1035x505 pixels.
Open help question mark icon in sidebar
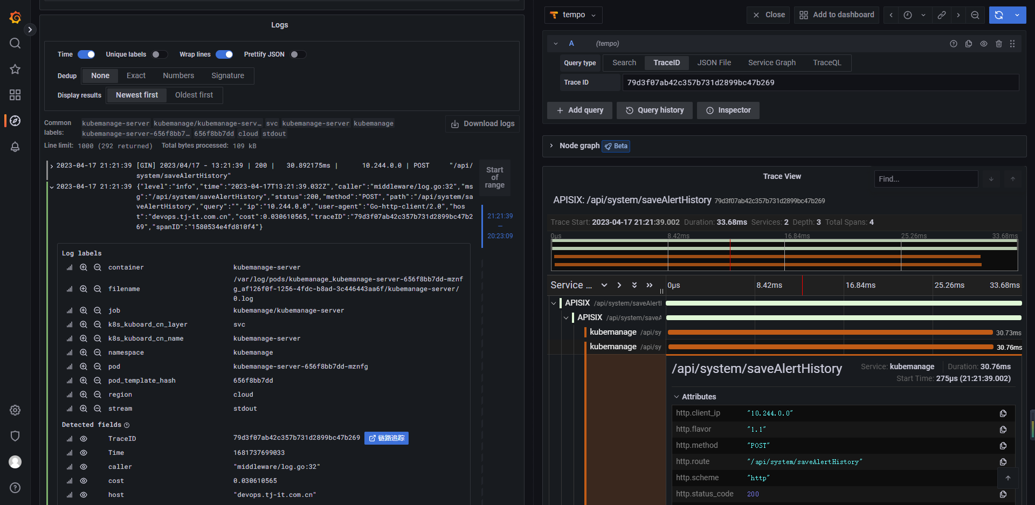[15, 488]
